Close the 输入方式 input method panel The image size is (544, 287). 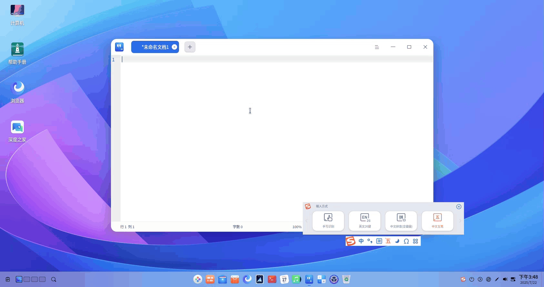tap(459, 207)
